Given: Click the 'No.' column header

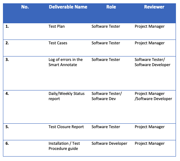Looking at the screenshot, I should click(x=25, y=7).
